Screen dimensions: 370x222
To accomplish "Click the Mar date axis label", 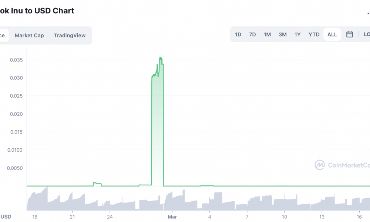I will 172,217.
